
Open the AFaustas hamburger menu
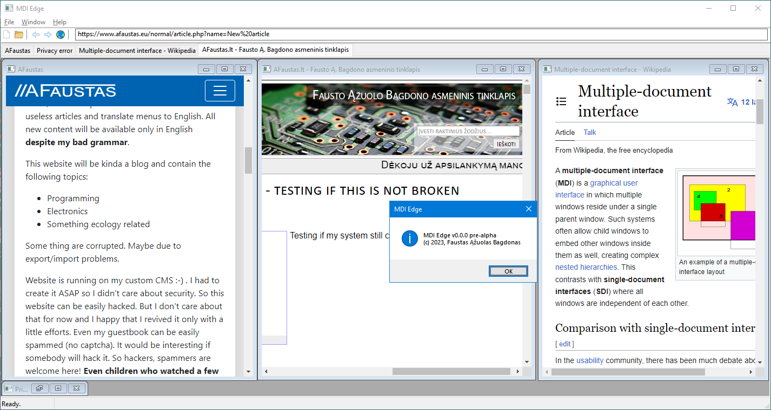[220, 91]
